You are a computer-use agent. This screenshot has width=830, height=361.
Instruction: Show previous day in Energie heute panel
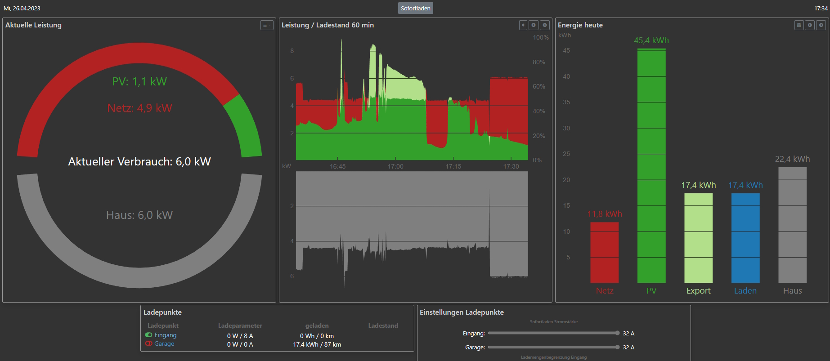(x=810, y=25)
